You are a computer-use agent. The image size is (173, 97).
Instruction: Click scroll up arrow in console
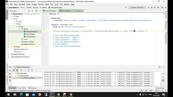click(163, 74)
